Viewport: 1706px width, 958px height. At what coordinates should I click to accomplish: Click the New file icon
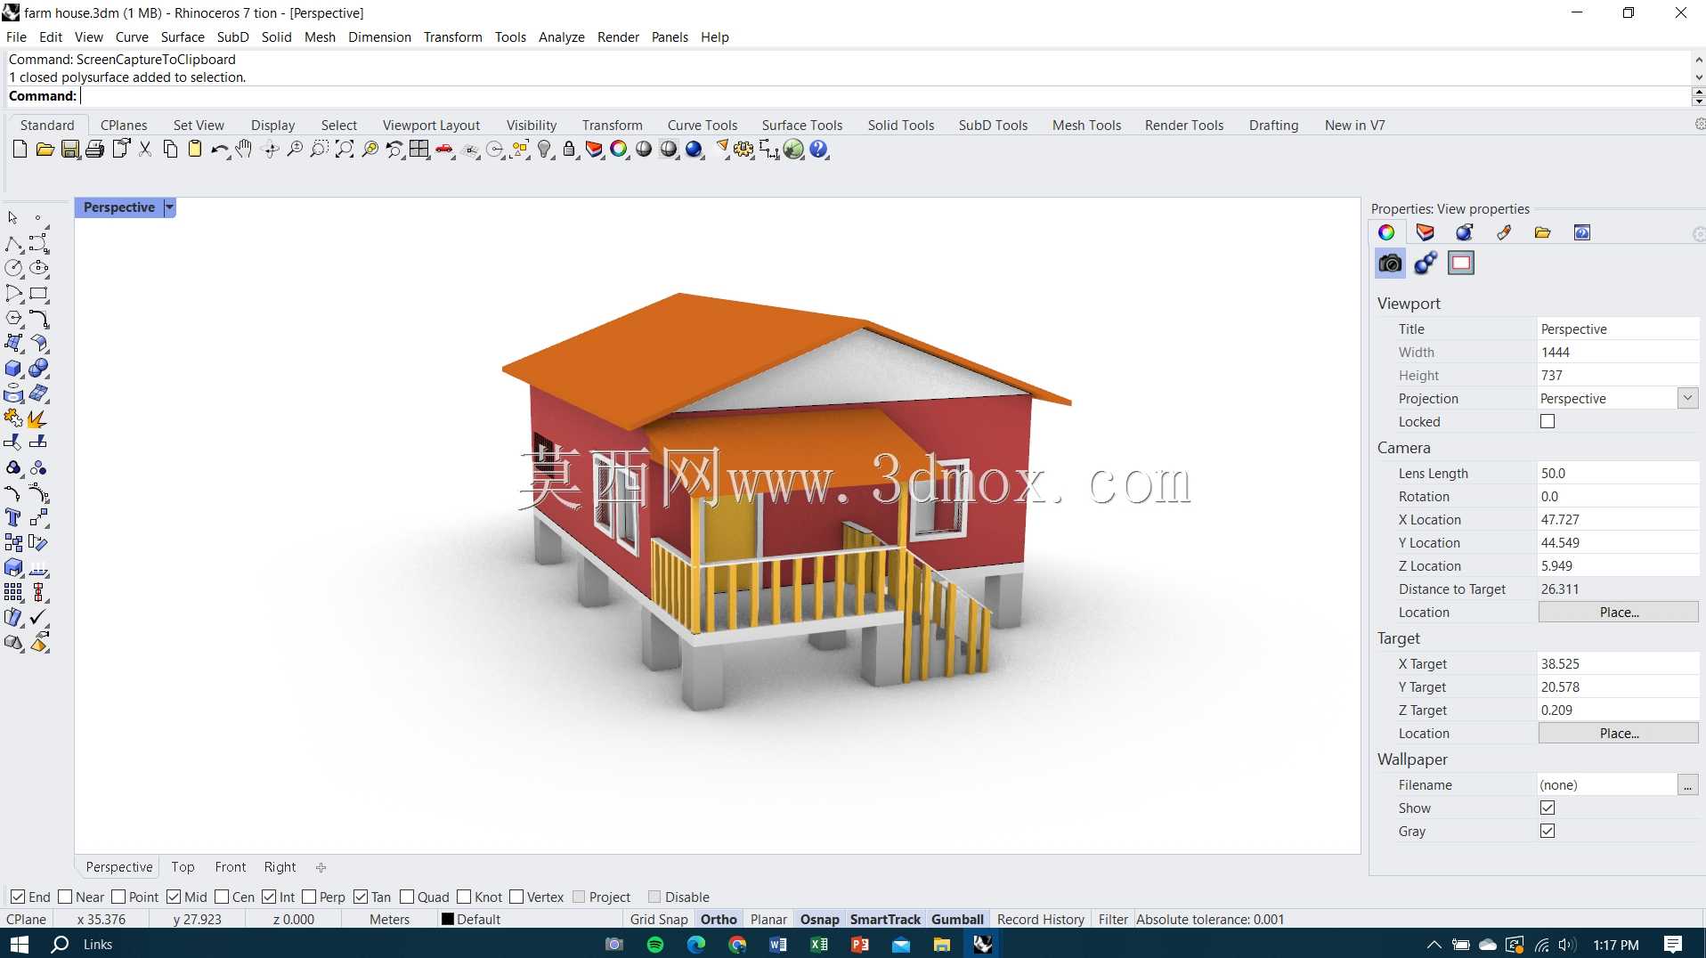[x=20, y=149]
